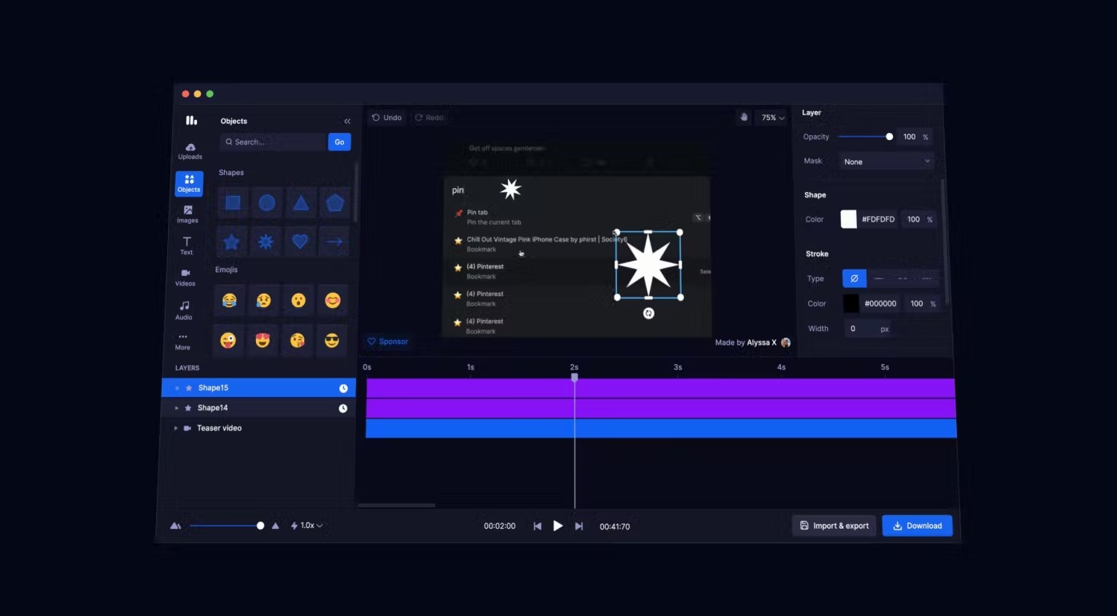The width and height of the screenshot is (1117, 616).
Task: Open the 1.0x playback speed dropdown
Action: pyautogui.click(x=306, y=526)
